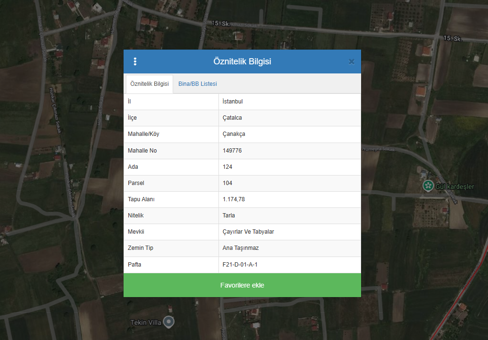Image resolution: width=488 pixels, height=340 pixels.
Task: Click the İstanbul value in İl row
Action: point(233,102)
